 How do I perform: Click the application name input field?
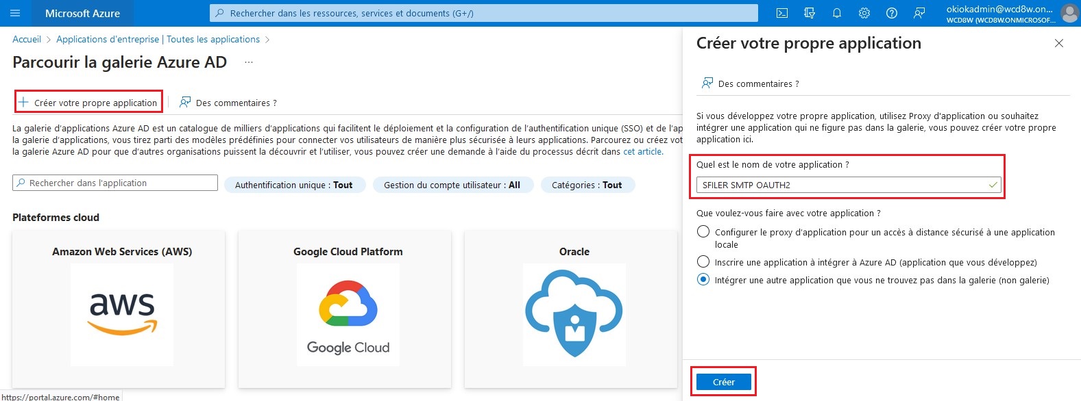pos(849,185)
